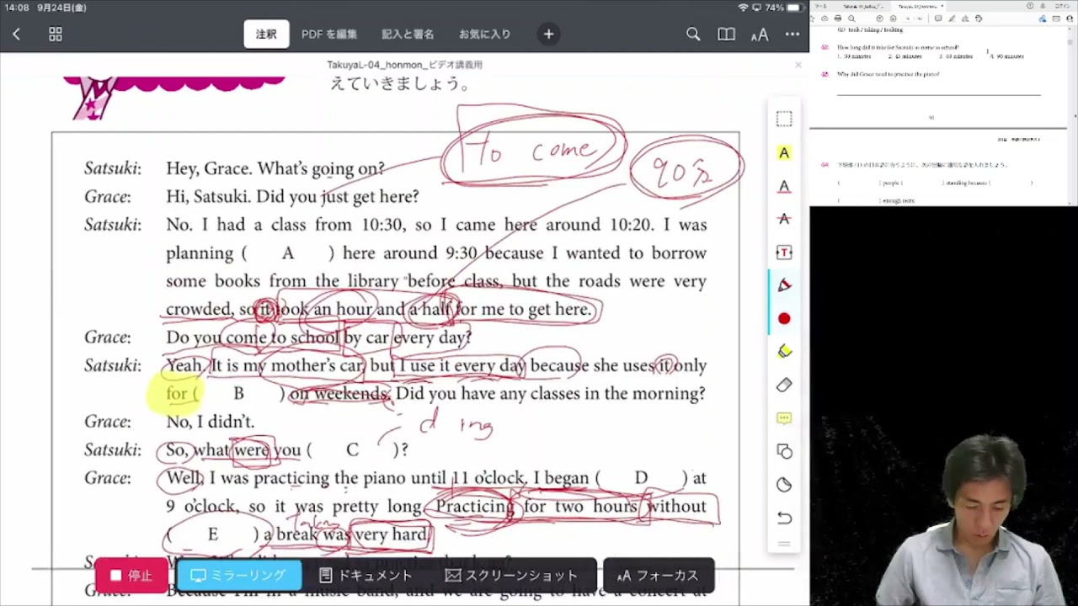Switch to the 注釈 tab
The height and width of the screenshot is (606, 1078).
[x=266, y=35]
